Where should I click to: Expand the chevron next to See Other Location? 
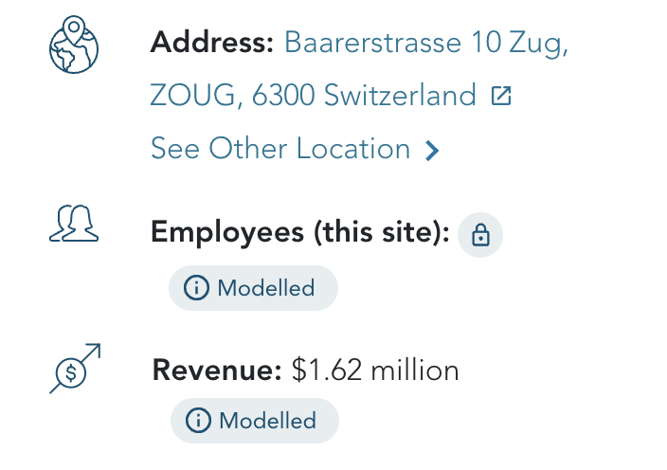pyautogui.click(x=432, y=150)
